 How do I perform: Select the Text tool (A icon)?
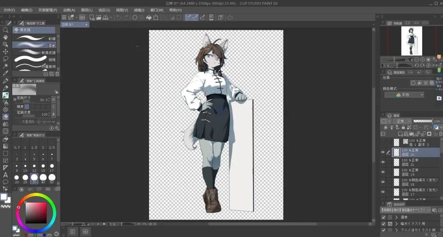[x=5, y=175]
